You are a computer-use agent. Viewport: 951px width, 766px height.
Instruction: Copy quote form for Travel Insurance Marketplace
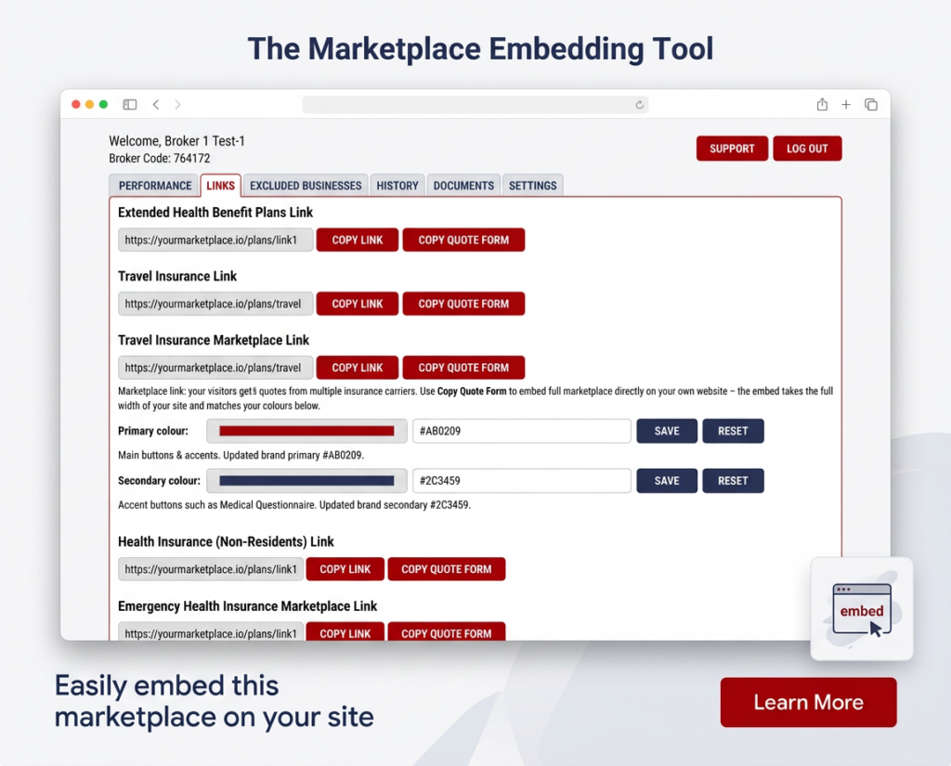point(463,368)
